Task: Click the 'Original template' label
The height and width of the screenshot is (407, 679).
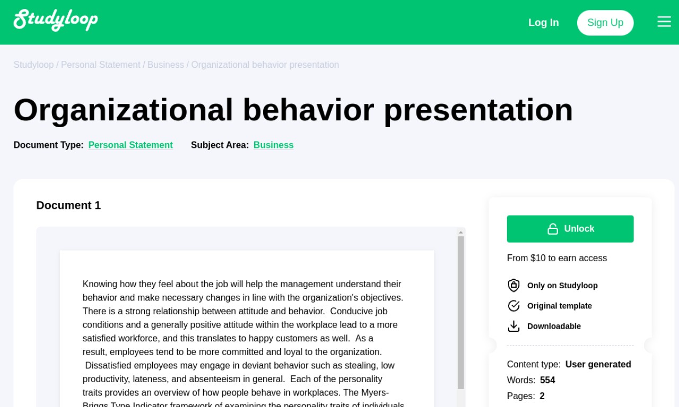Action: click(560, 306)
